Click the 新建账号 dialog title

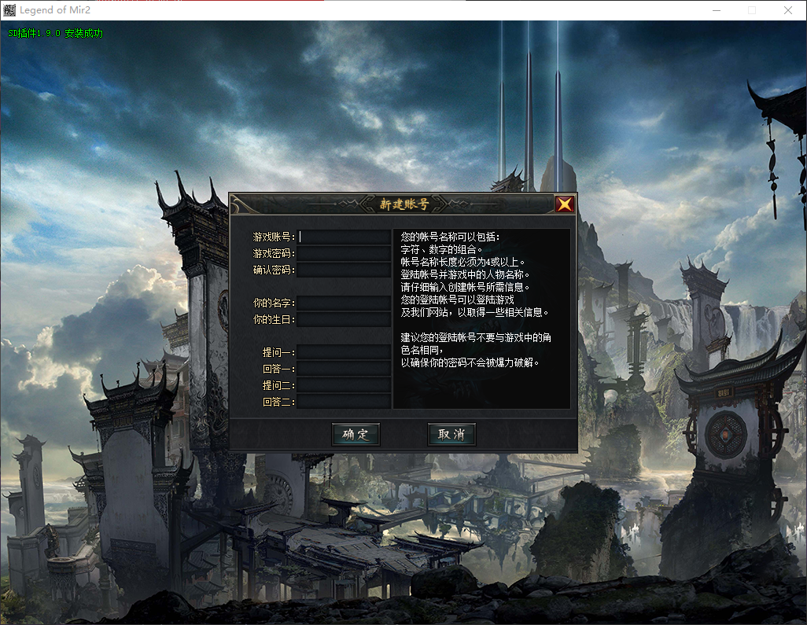pos(404,204)
